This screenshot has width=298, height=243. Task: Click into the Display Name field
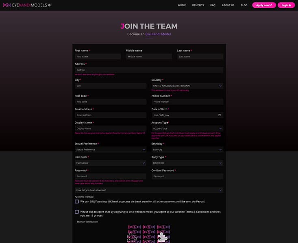point(111,128)
